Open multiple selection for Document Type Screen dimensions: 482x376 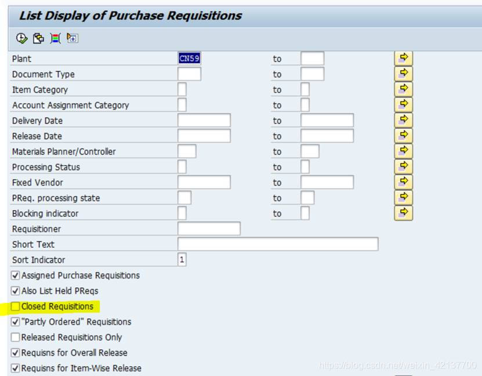403,74
